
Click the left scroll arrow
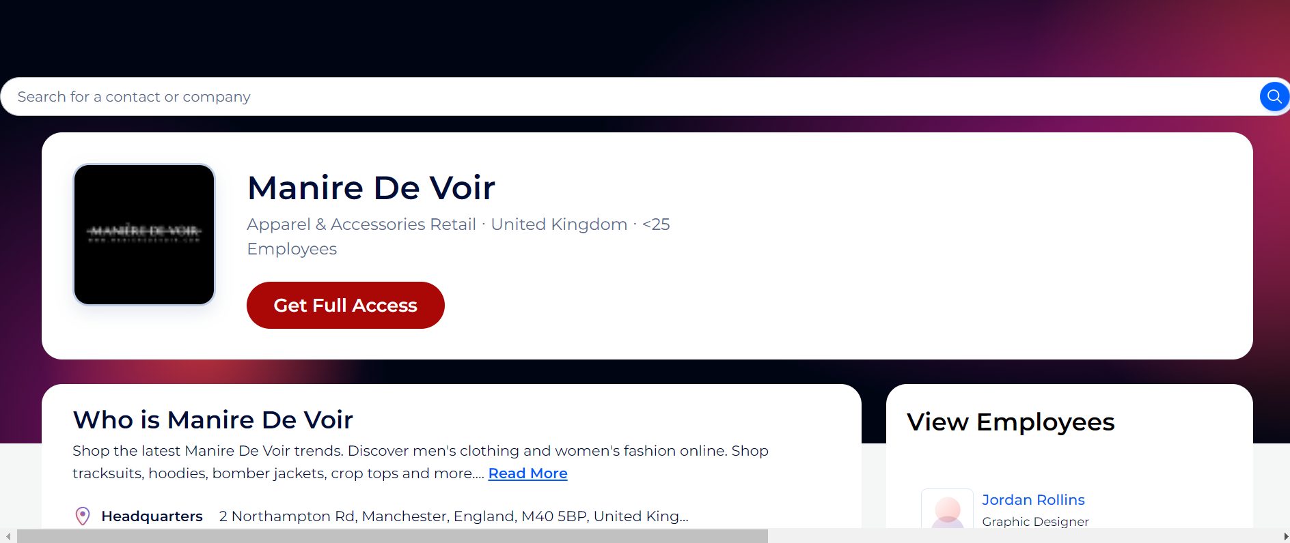(8, 536)
